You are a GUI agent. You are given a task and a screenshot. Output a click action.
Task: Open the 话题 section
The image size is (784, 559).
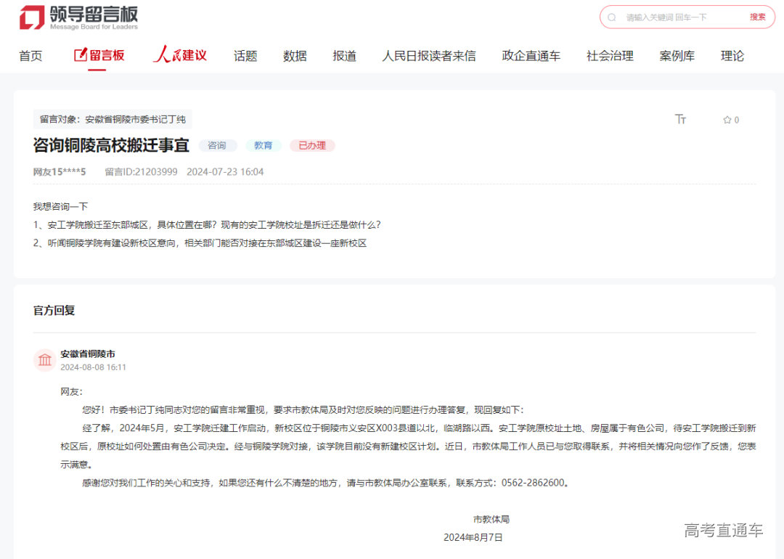(245, 55)
